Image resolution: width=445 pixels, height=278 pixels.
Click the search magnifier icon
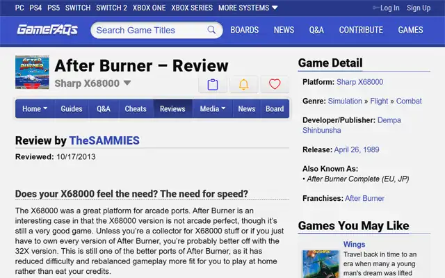211,30
